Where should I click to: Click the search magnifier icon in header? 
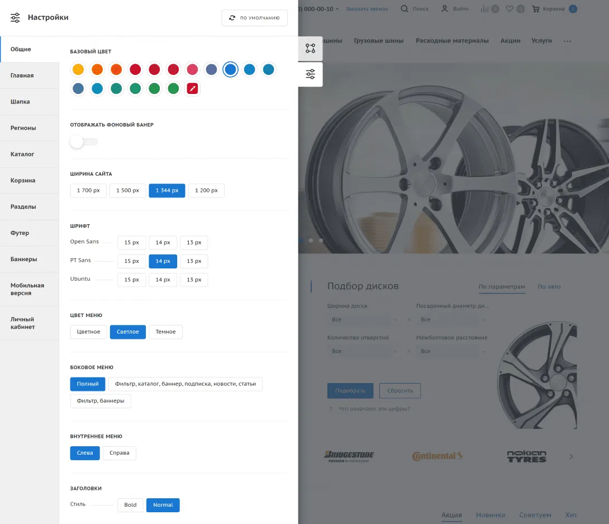pyautogui.click(x=405, y=8)
